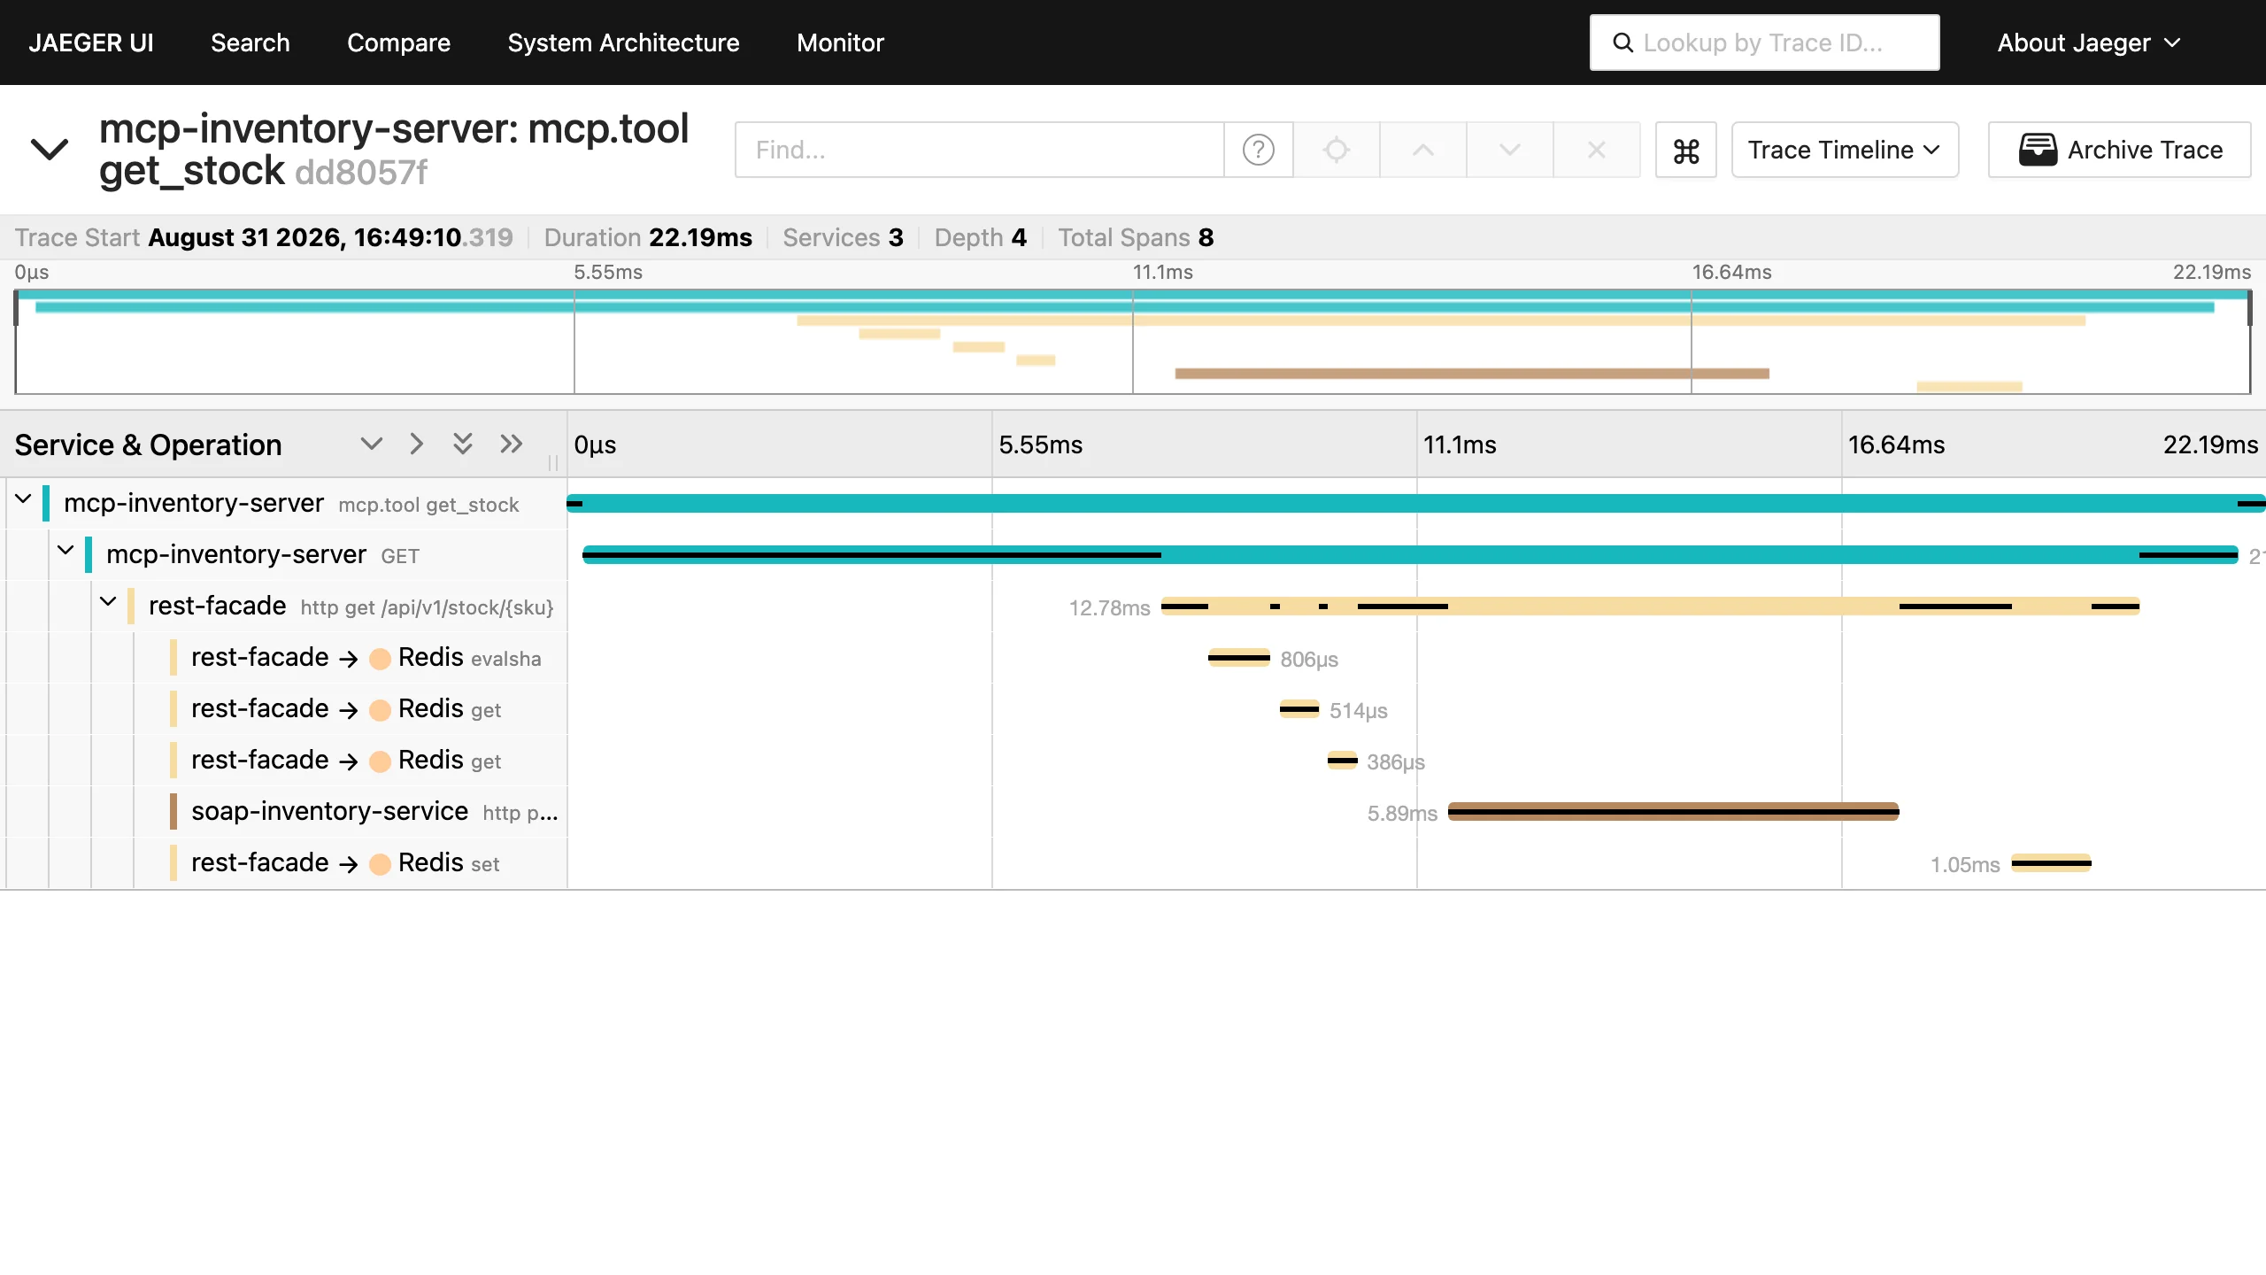
Task: Click the 12.78ms rest-facade span bar
Action: pos(1650,606)
